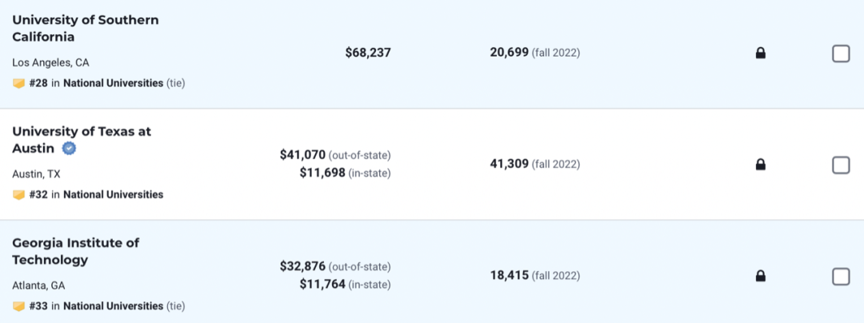Click the $68,237 tuition figure

click(x=368, y=53)
